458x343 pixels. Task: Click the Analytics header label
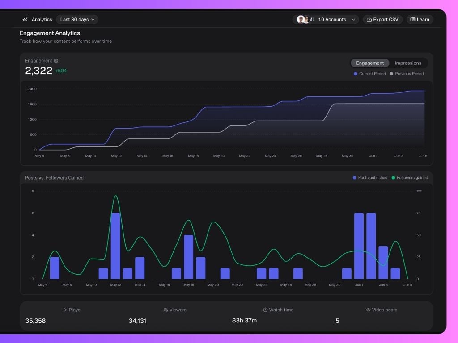tap(42, 20)
